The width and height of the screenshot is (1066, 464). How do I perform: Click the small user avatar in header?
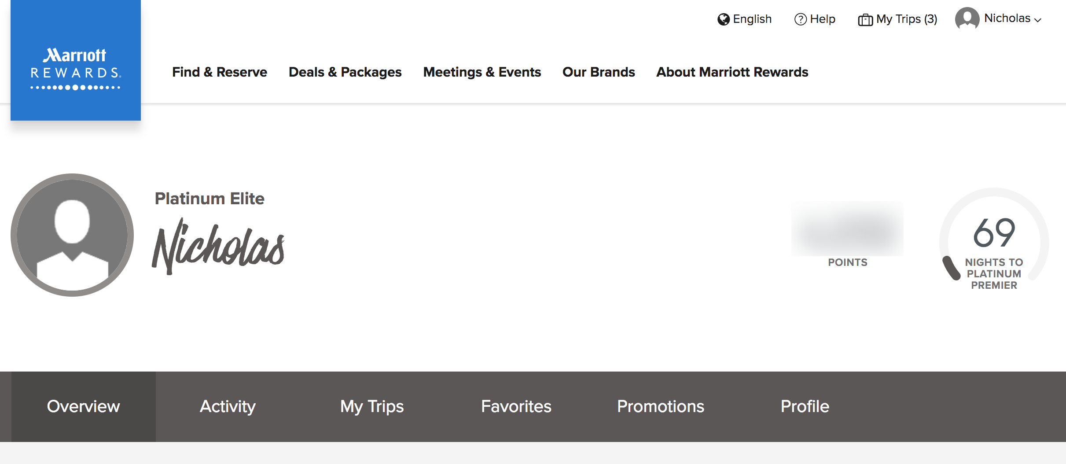(967, 18)
